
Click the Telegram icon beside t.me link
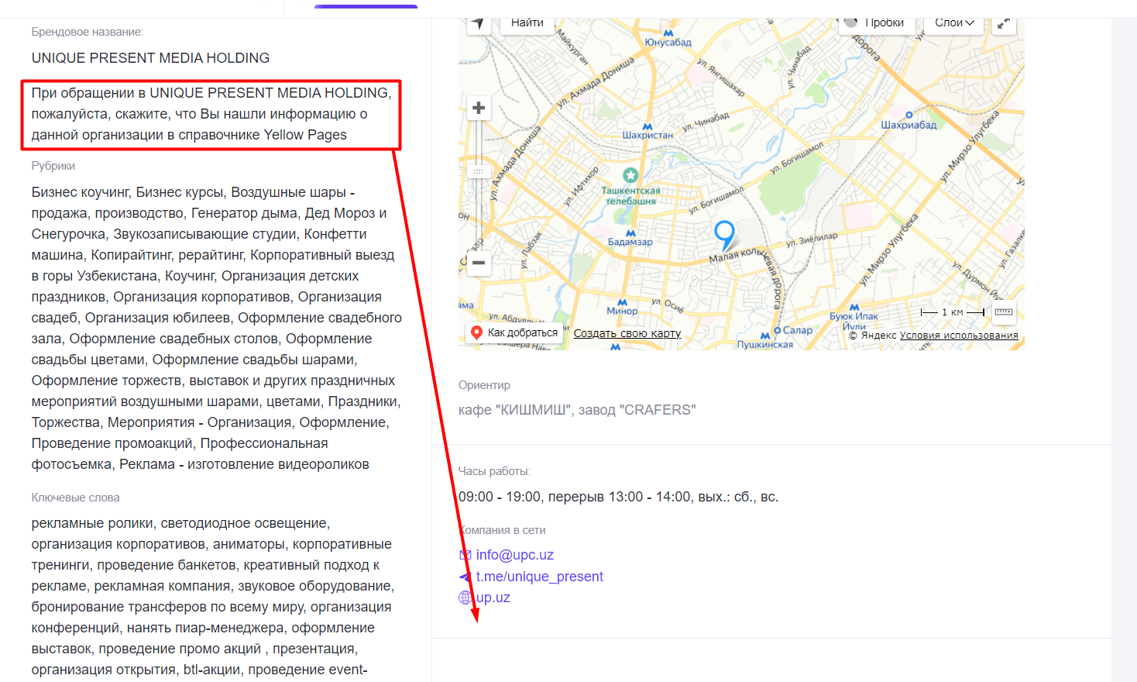click(x=465, y=577)
